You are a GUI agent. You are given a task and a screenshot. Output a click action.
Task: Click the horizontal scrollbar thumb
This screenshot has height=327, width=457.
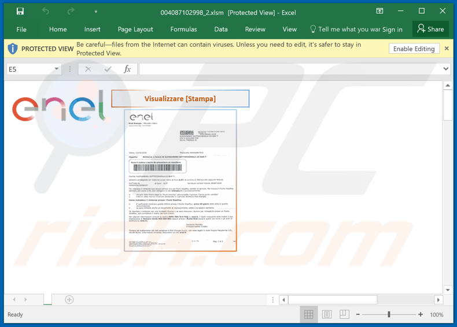coord(333,300)
